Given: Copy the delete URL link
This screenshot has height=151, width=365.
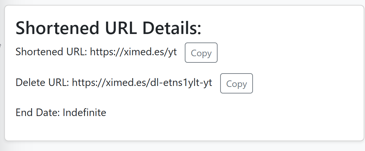Looking at the screenshot, I should click(236, 83).
